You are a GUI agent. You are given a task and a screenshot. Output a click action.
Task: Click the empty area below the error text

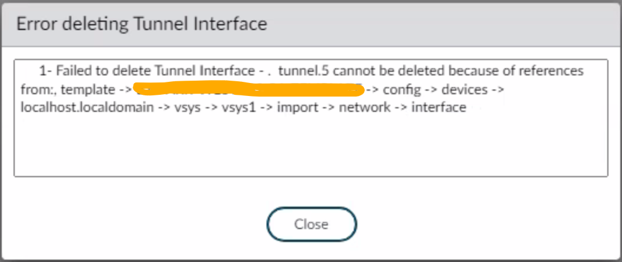(311, 147)
